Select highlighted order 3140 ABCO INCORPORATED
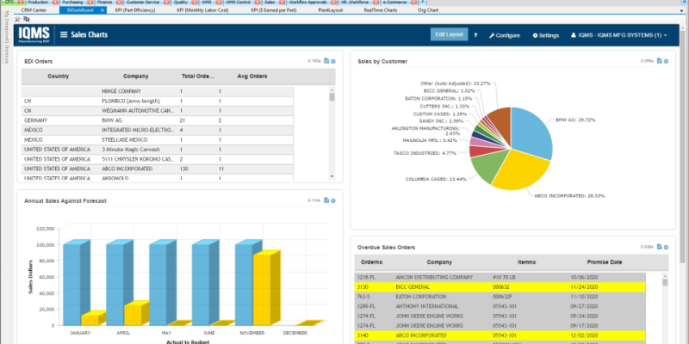Image resolution: width=689 pixels, height=344 pixels. tap(500, 335)
